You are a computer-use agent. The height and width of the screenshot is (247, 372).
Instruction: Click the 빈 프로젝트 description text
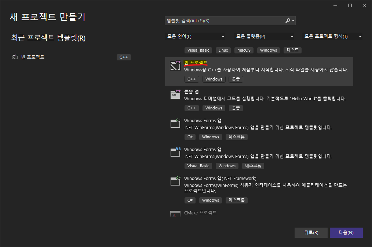266,70
